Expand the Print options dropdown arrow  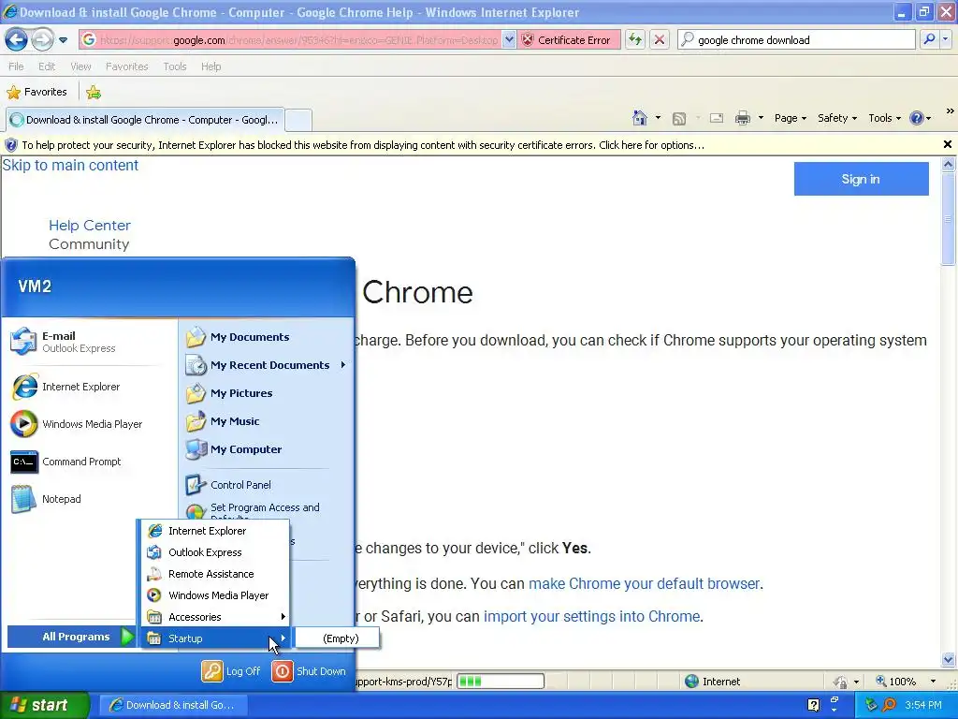click(761, 118)
